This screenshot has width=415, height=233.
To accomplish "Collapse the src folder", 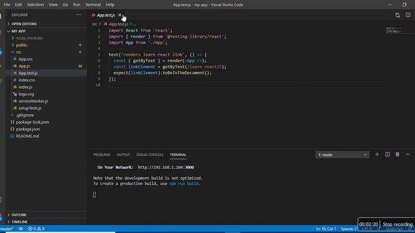I will [x=19, y=52].
